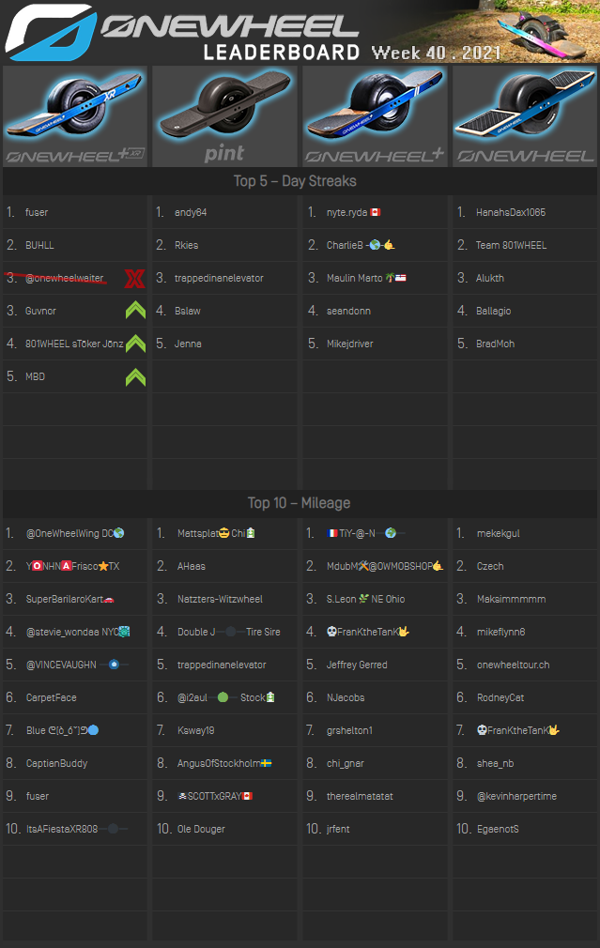600x948 pixels.
Task: Click the onewheeltour.ch mileage entry
Action: click(x=514, y=665)
